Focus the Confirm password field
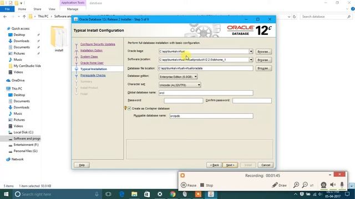Viewport: 355px width, 199px height. [252, 101]
